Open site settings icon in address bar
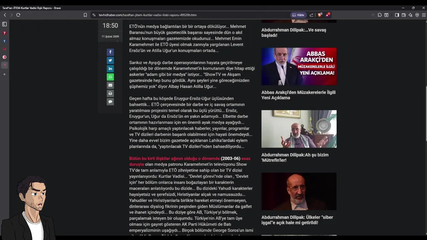The height and width of the screenshot is (240, 427). (94, 15)
